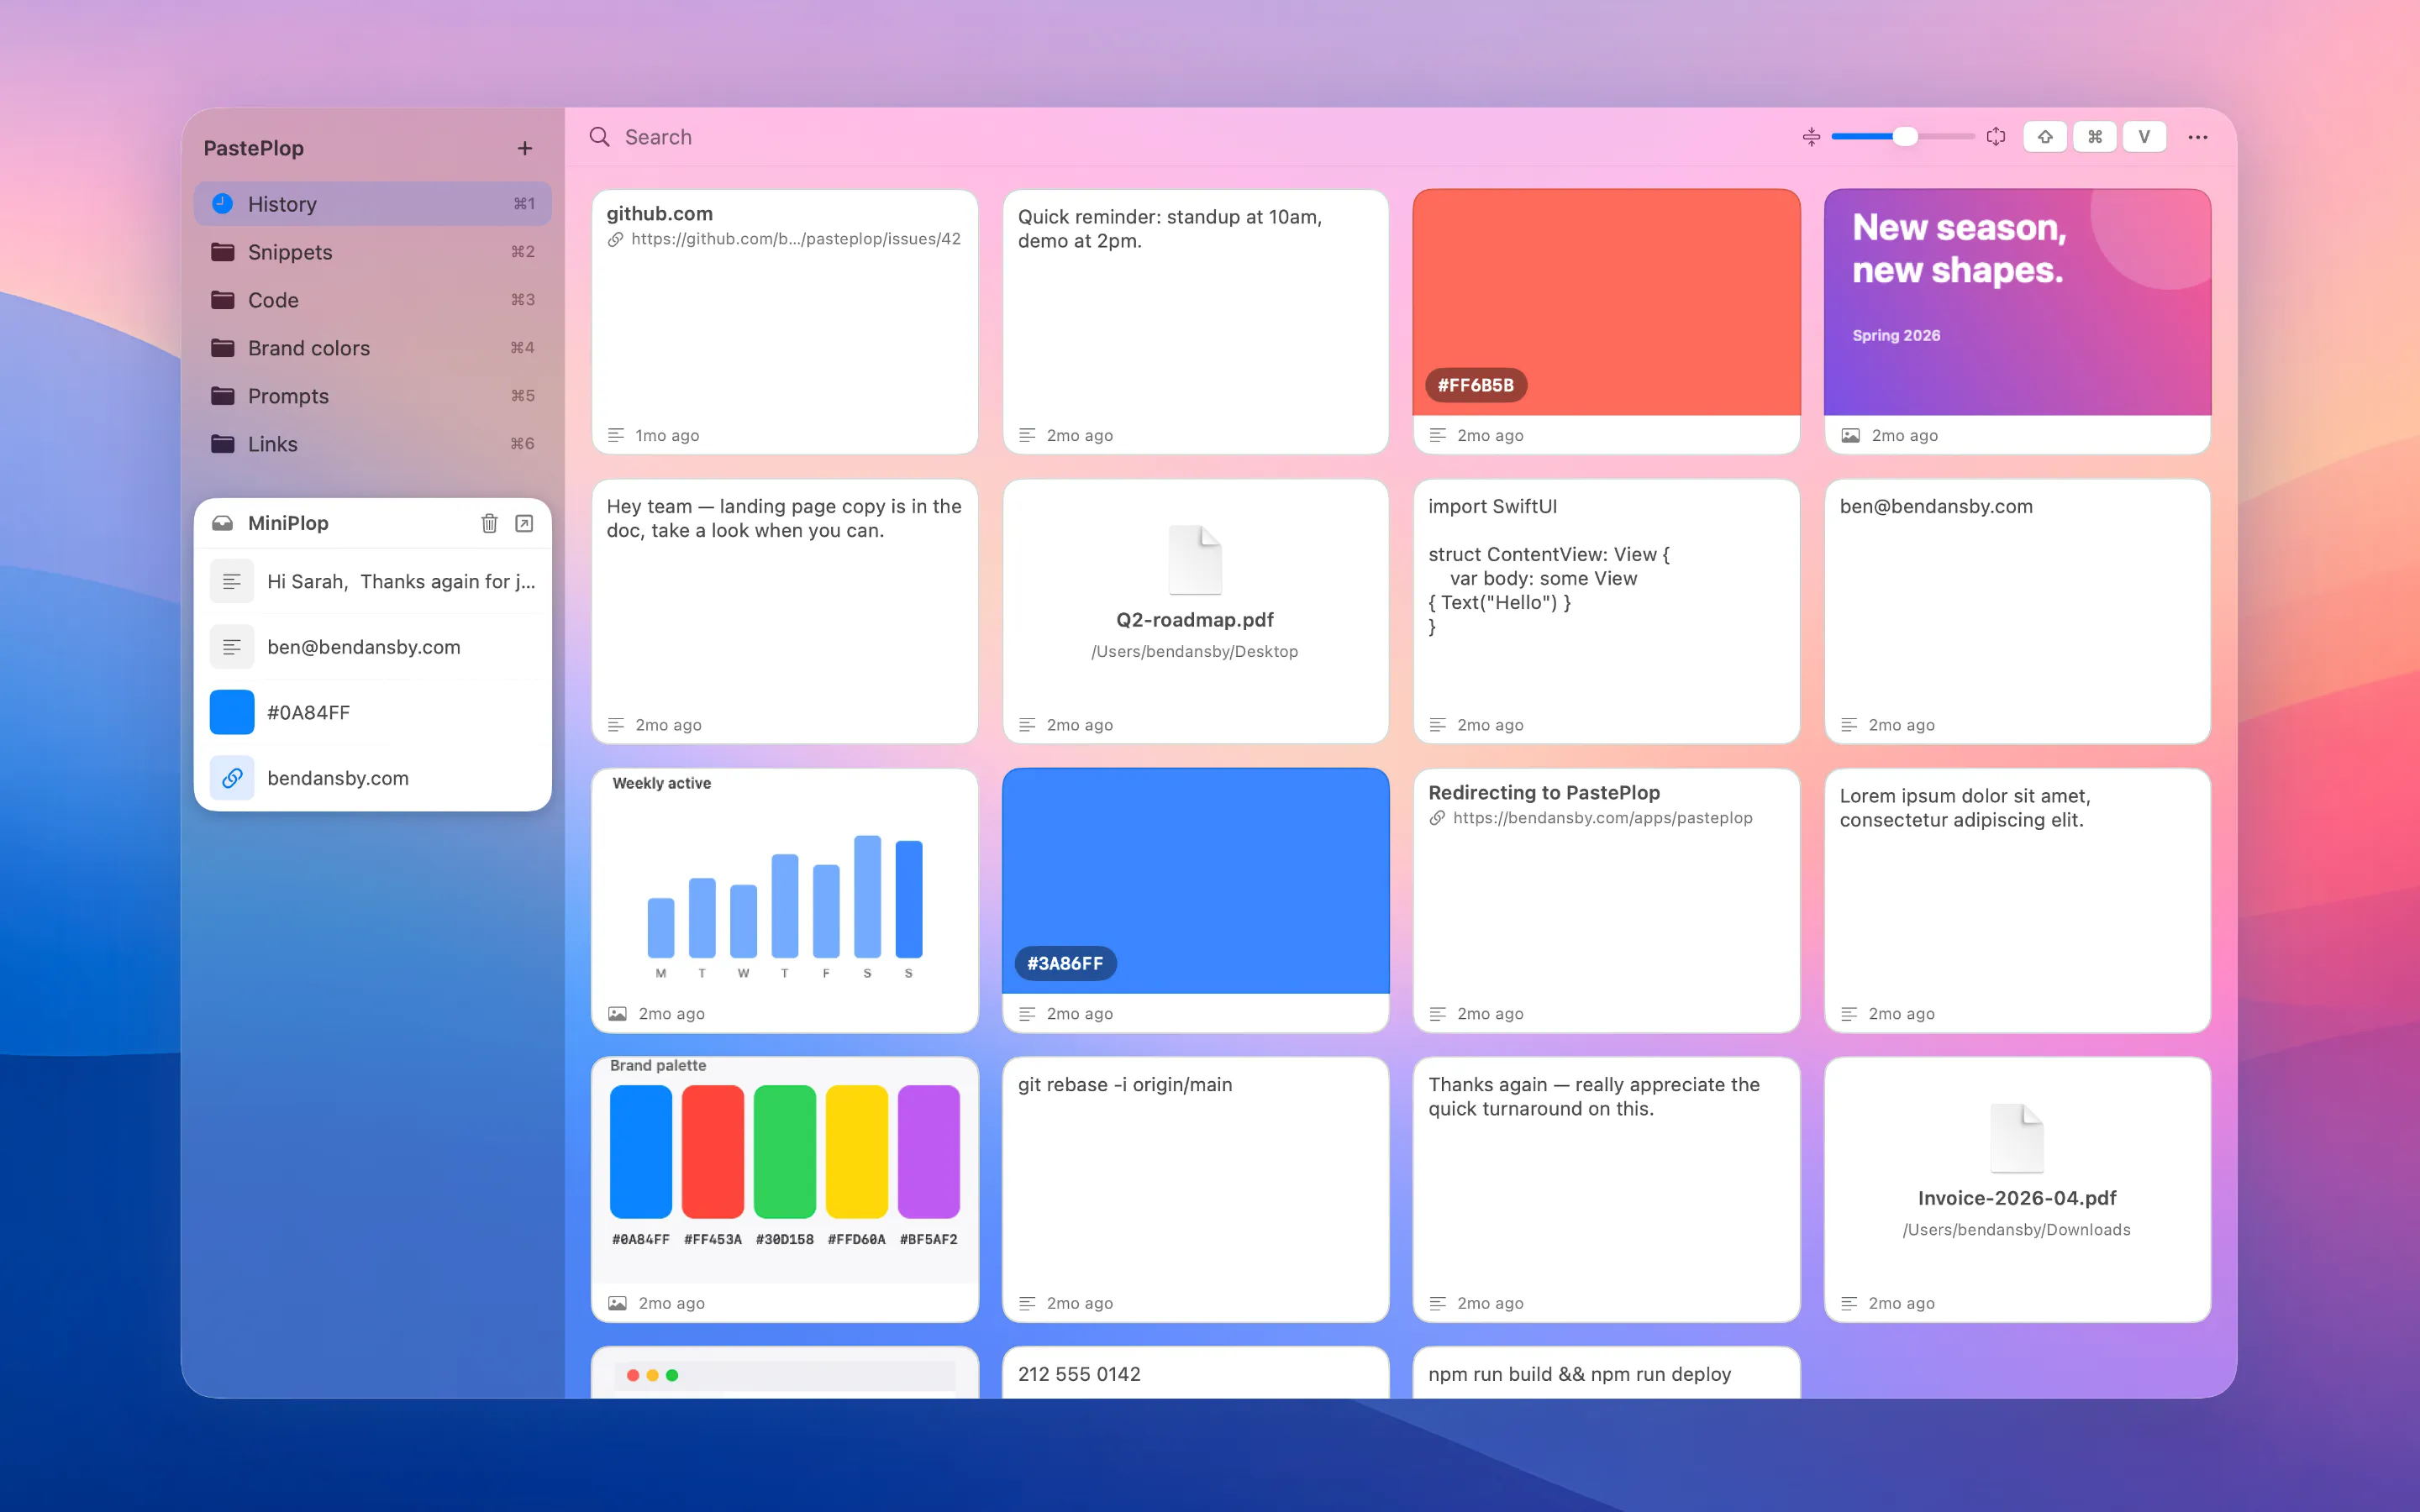Select the git rebase command card
Viewport: 2420px width, 1512px height.
1196,1190
